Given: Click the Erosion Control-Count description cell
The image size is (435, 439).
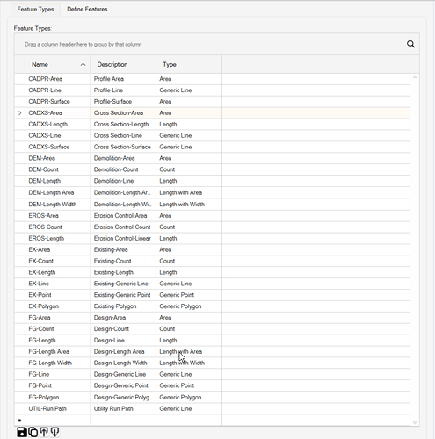Looking at the screenshot, I should (x=123, y=227).
